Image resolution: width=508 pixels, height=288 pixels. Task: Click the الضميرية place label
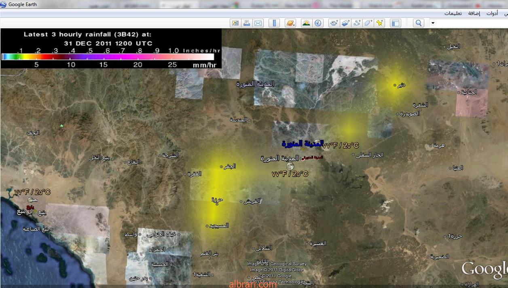tap(440, 256)
